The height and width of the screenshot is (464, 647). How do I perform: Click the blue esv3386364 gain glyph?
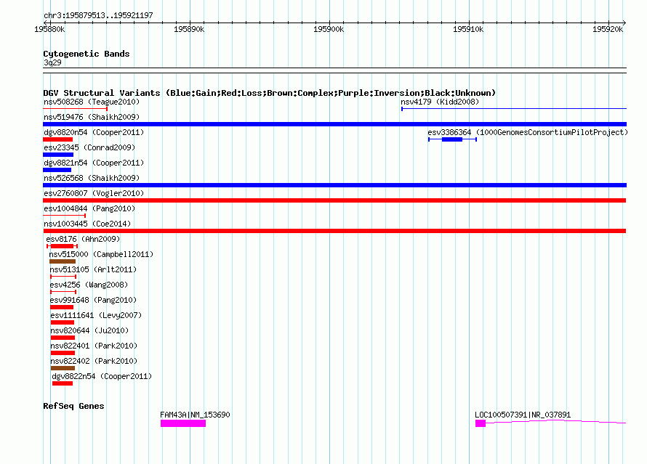pyautogui.click(x=452, y=139)
